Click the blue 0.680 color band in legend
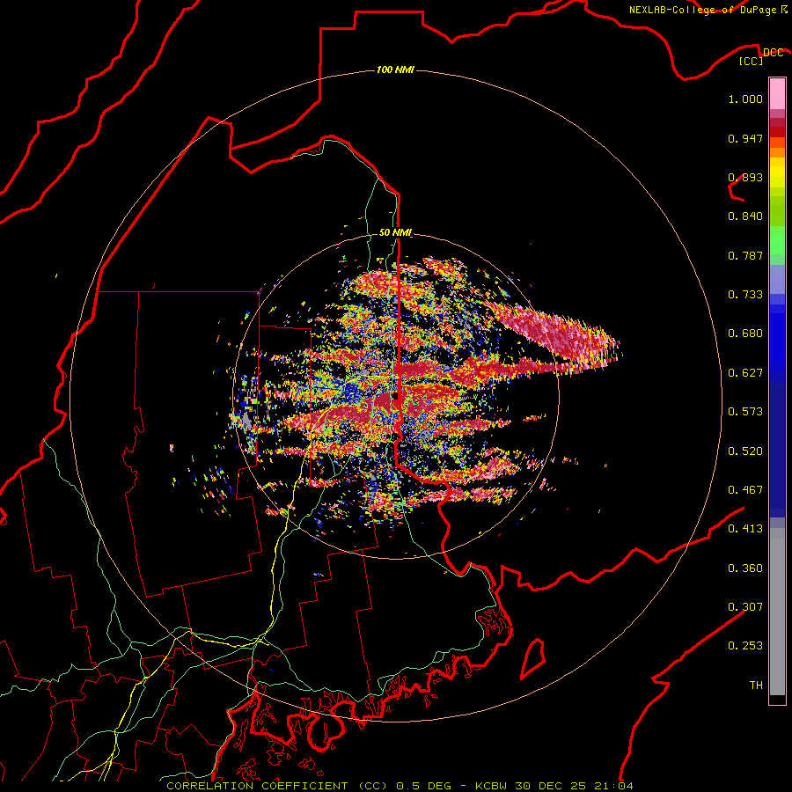This screenshot has height=792, width=792. (777, 334)
